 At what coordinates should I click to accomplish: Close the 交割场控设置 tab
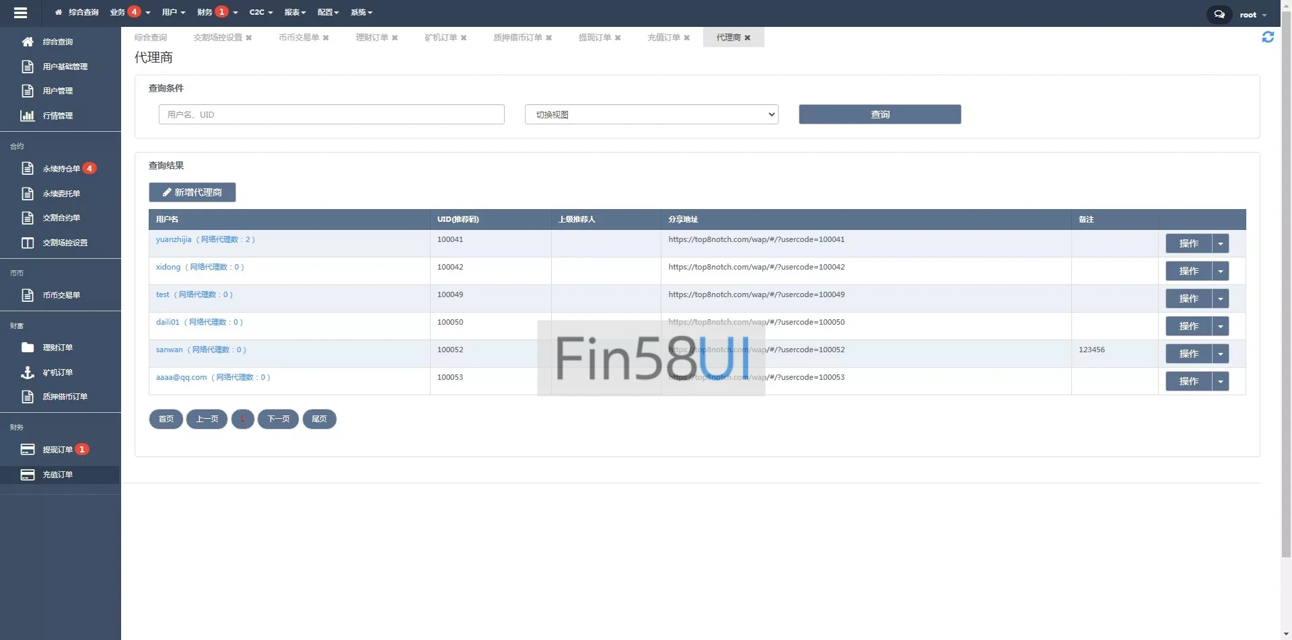click(249, 38)
